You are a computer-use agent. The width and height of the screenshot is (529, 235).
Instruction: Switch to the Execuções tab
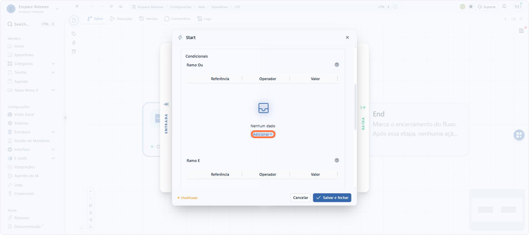[121, 19]
